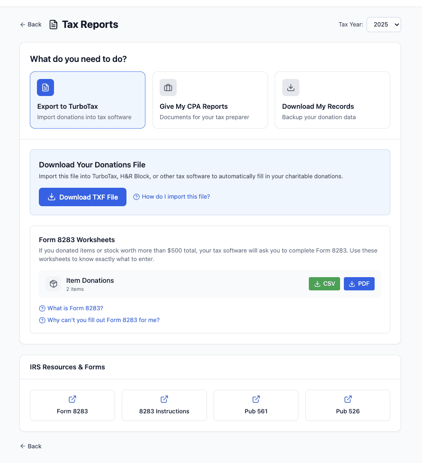Go Back using the top link
This screenshot has width=422, height=463.
(31, 25)
